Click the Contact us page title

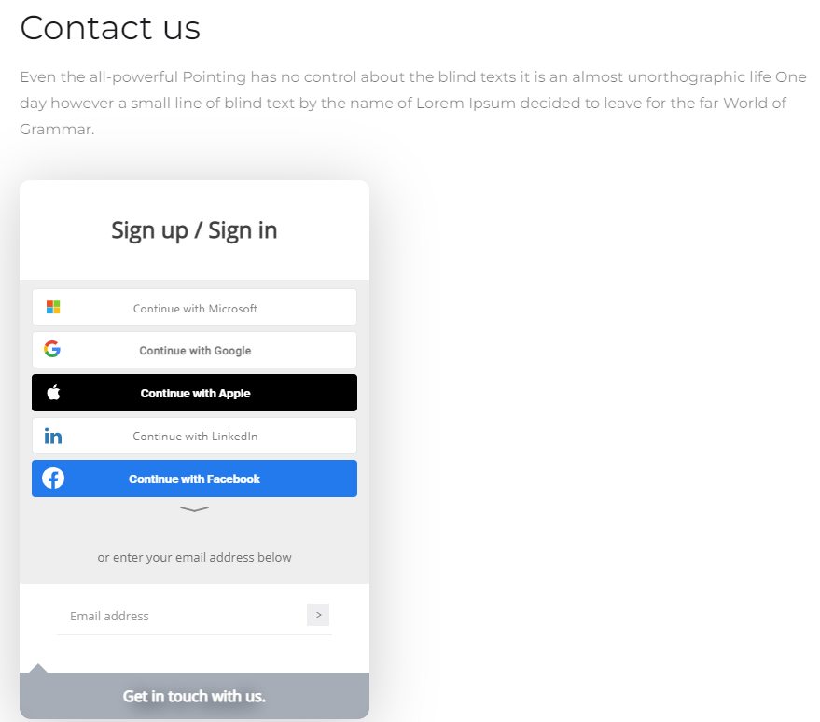click(110, 28)
